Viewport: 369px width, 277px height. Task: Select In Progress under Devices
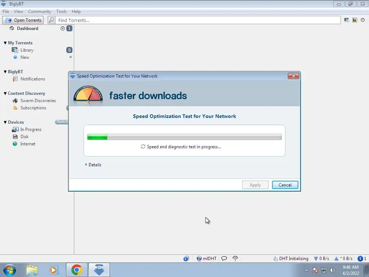tap(31, 129)
